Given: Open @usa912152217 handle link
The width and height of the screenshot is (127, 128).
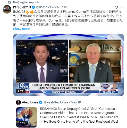Looking at the screenshot, I should (48, 7).
